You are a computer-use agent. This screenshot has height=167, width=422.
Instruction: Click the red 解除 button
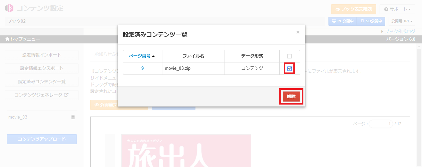click(291, 97)
